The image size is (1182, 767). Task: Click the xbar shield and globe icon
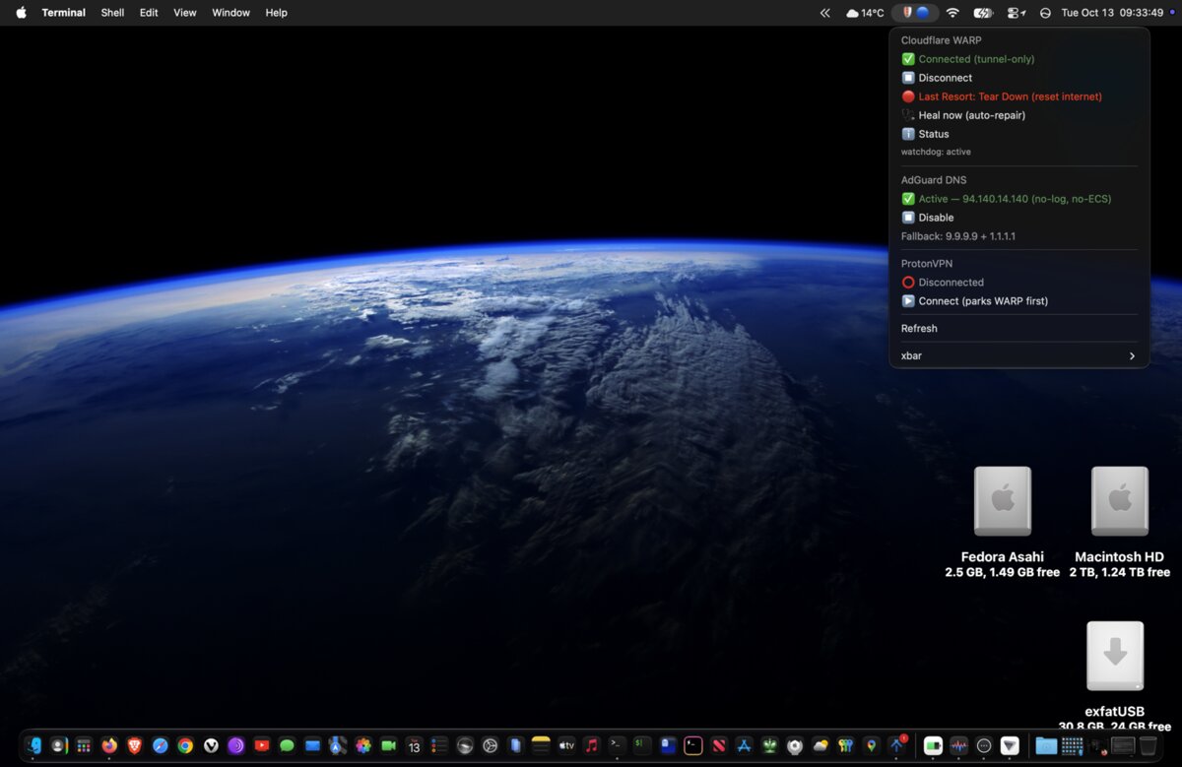click(x=915, y=13)
